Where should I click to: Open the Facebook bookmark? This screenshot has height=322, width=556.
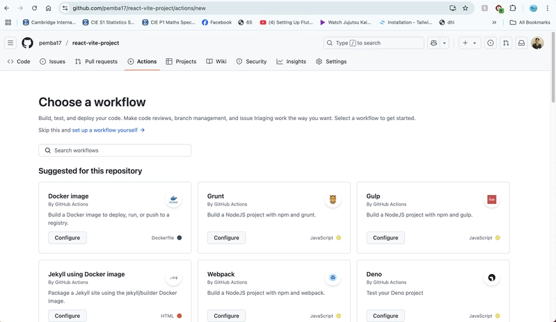pyautogui.click(x=216, y=22)
